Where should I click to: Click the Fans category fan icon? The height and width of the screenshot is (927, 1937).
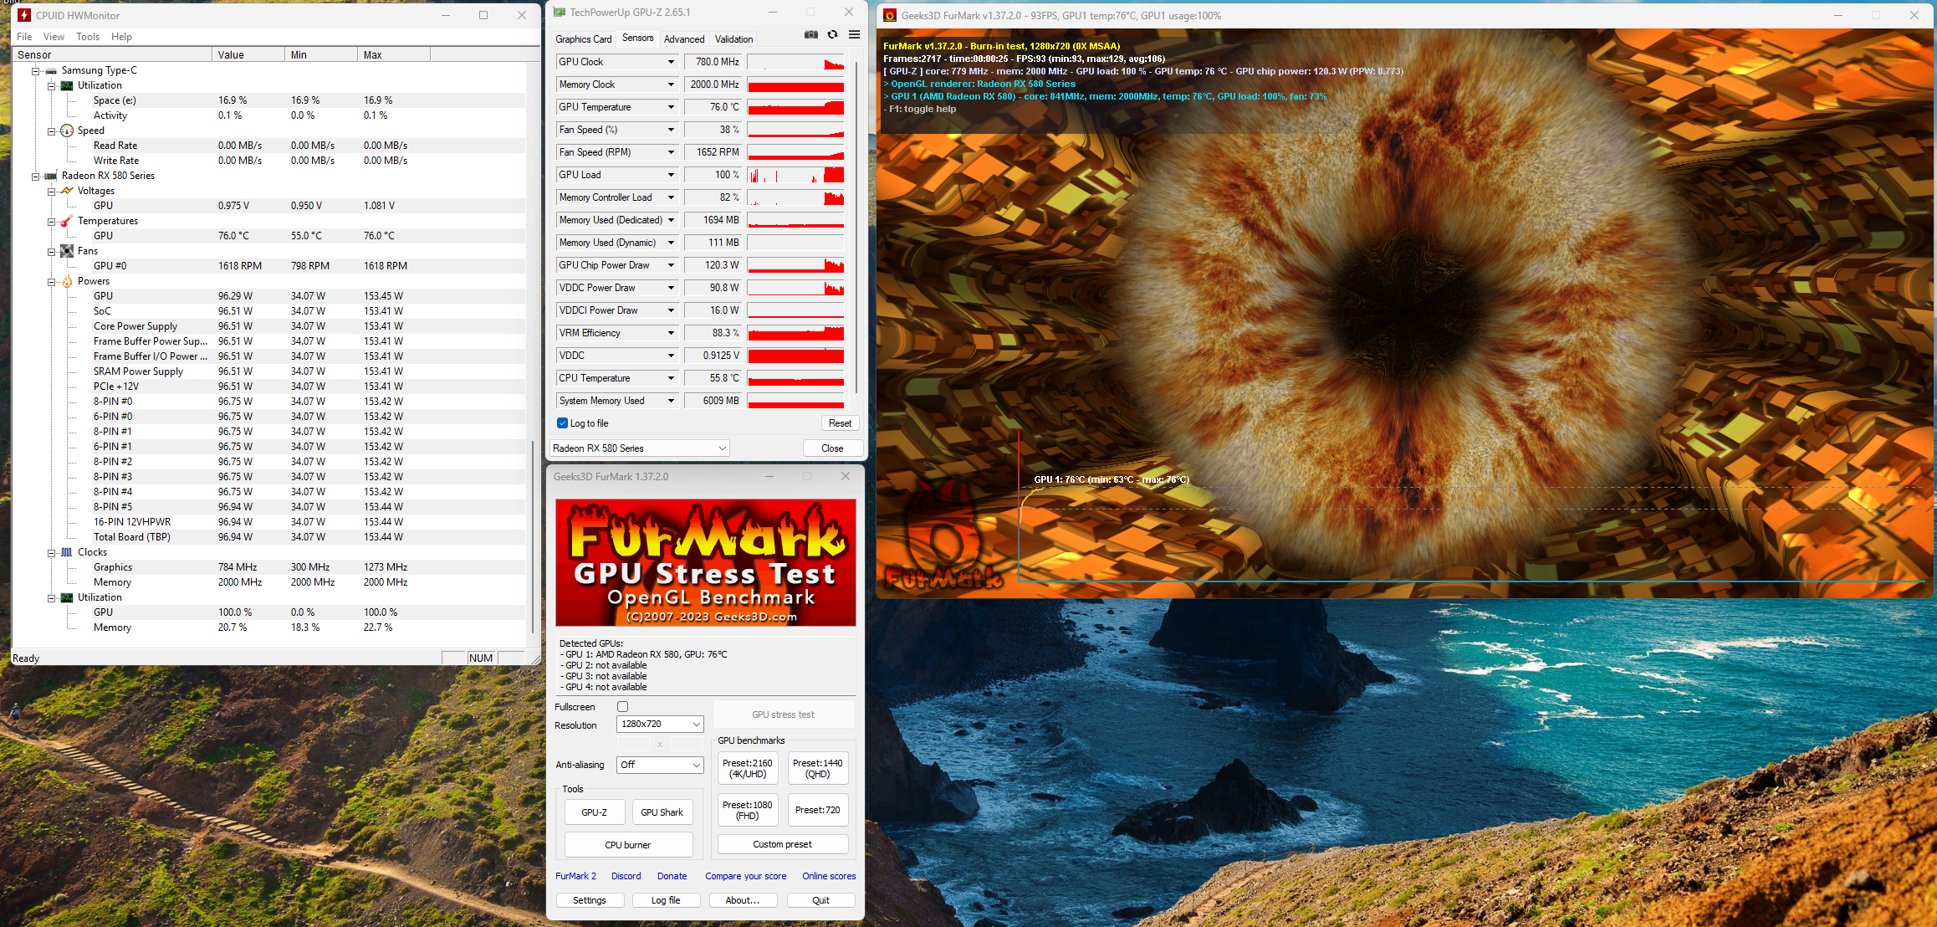click(67, 251)
